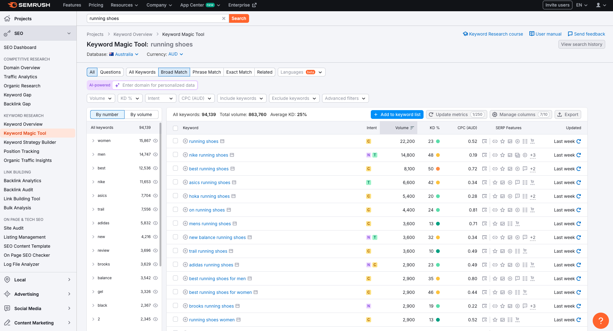Image resolution: width=613 pixels, height=331 pixels.
Task: Select the 'By volume' tab
Action: [x=141, y=114]
